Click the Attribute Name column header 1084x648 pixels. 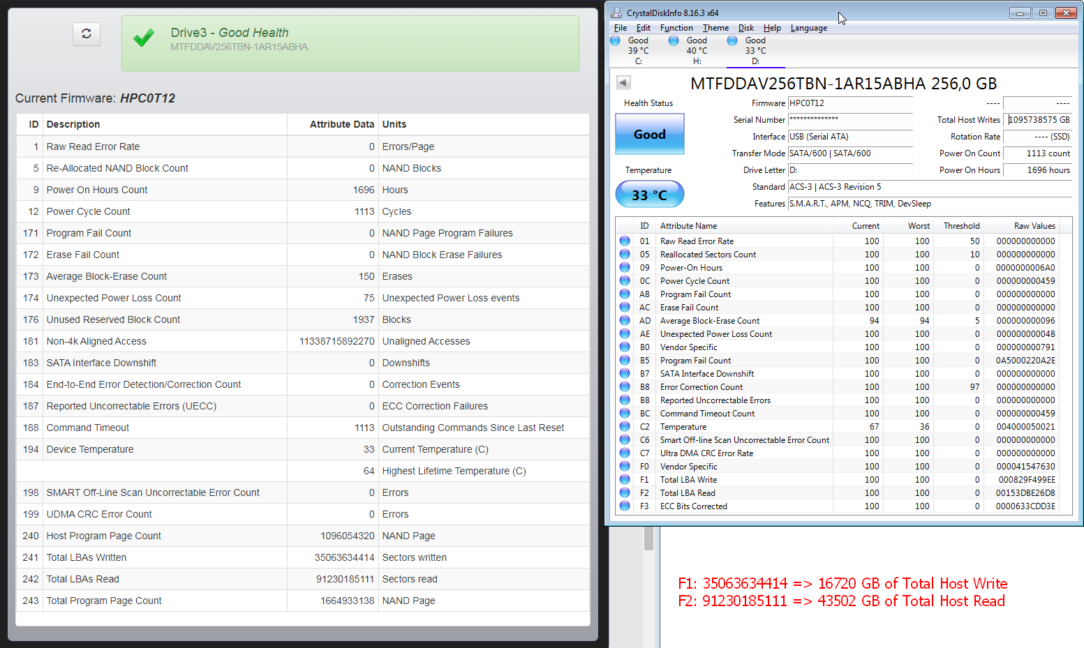point(688,226)
